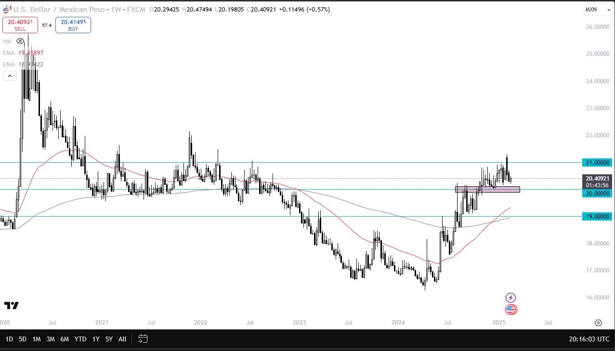Click the purple lightning event icon
The image size is (615, 351).
[x=511, y=298]
